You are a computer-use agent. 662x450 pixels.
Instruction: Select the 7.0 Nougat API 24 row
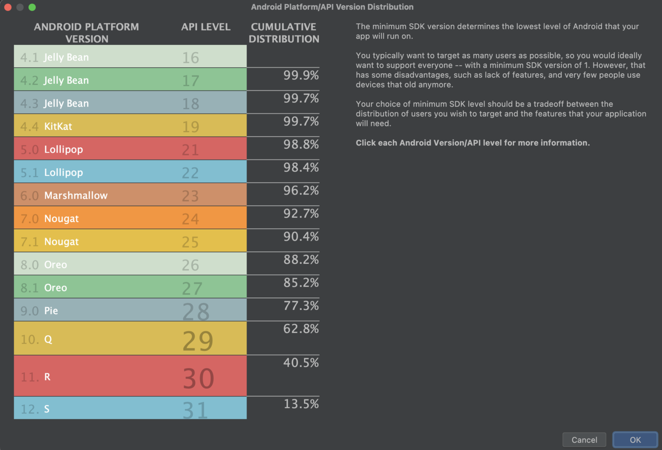click(x=130, y=218)
